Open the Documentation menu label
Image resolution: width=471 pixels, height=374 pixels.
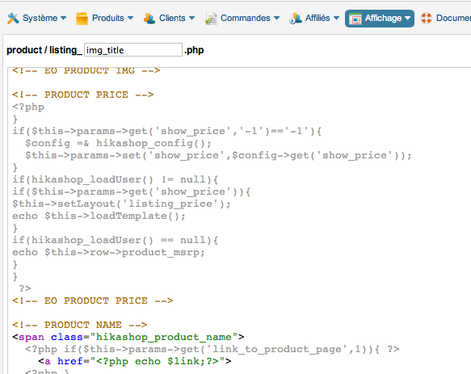453,18
